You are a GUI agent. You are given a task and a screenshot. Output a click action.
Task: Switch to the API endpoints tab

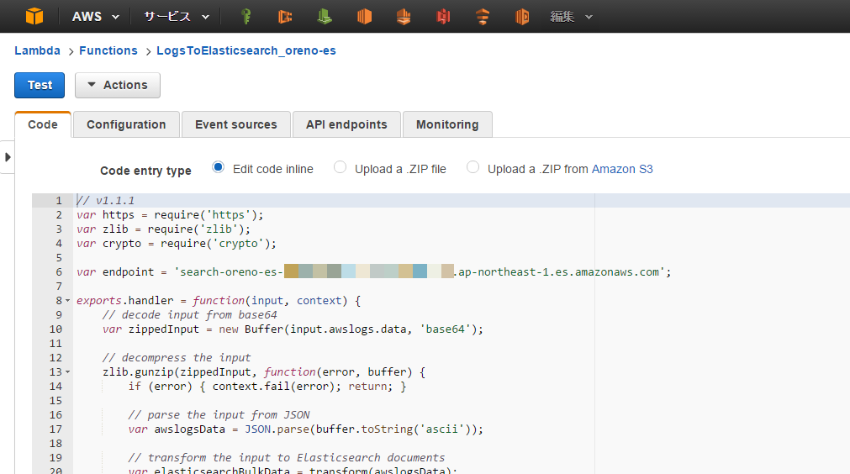pos(346,124)
